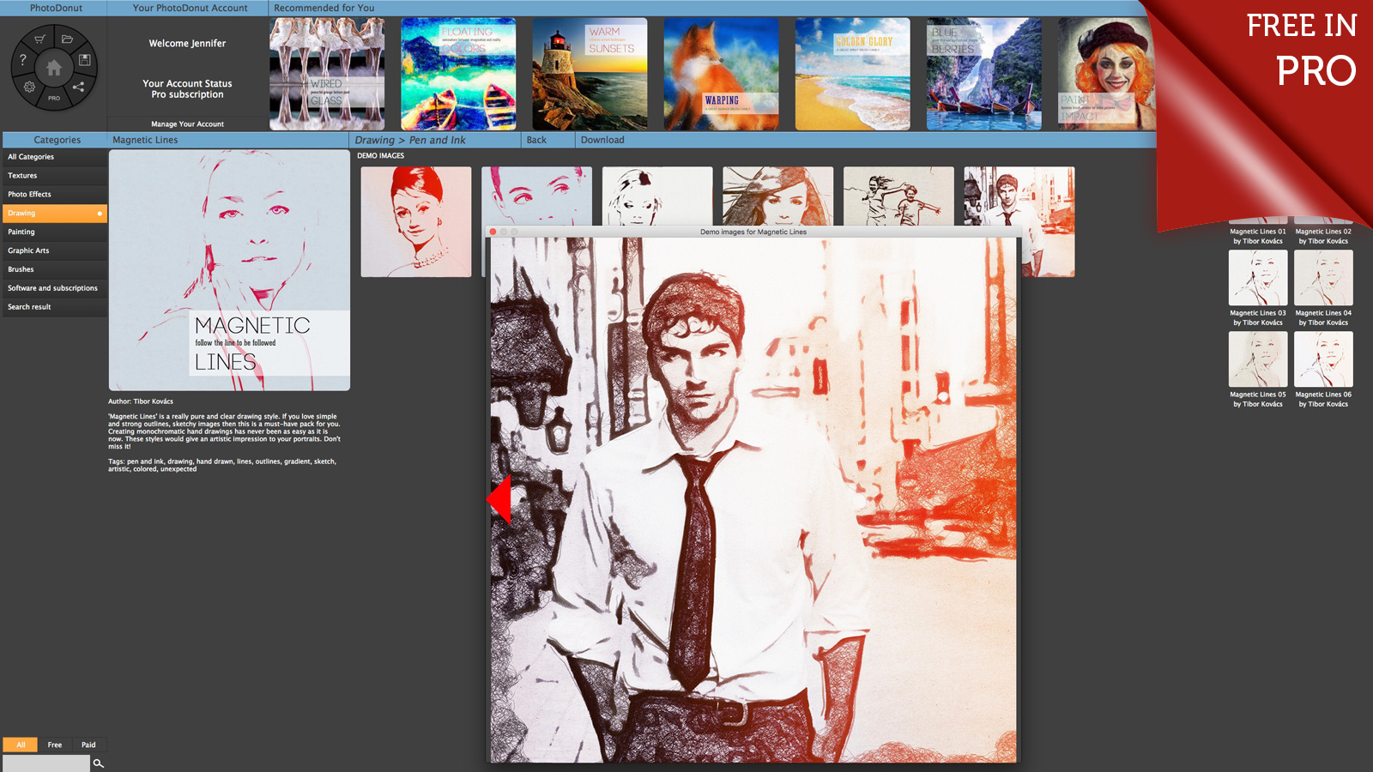Open settings via the gear icon
The image size is (1373, 772).
[x=29, y=87]
